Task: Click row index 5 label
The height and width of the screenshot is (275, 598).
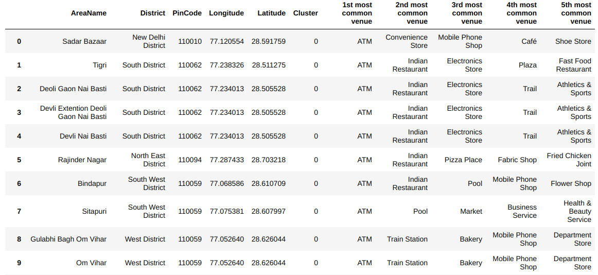Action: point(19,160)
